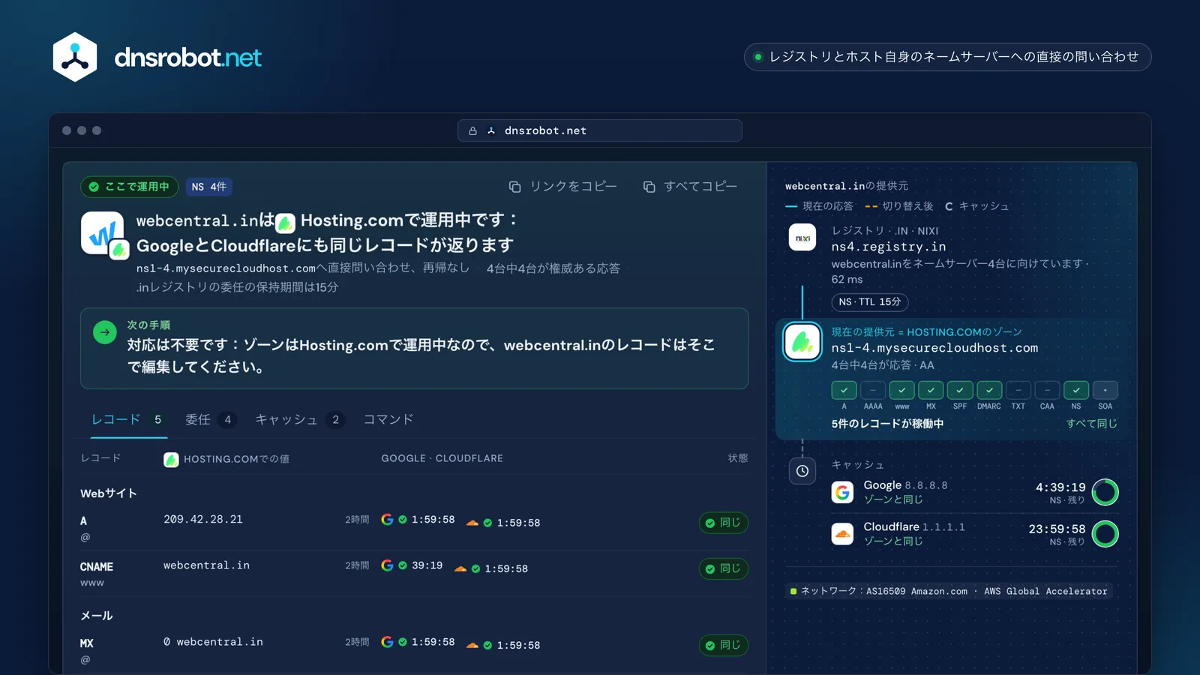Click the NS record check box
Viewport: 1200px width, 675px height.
click(x=1076, y=390)
